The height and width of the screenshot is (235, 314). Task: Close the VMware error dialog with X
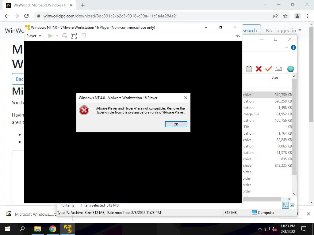tap(186, 98)
